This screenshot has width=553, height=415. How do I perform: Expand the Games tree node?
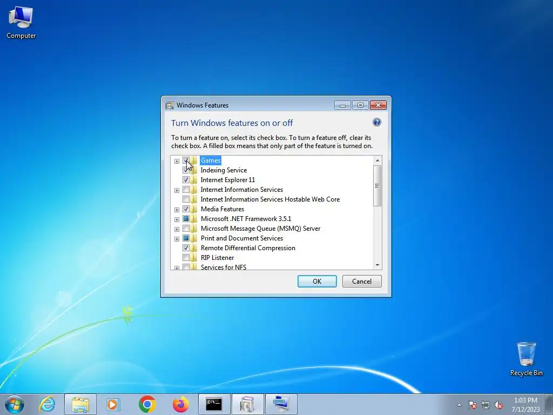(177, 161)
